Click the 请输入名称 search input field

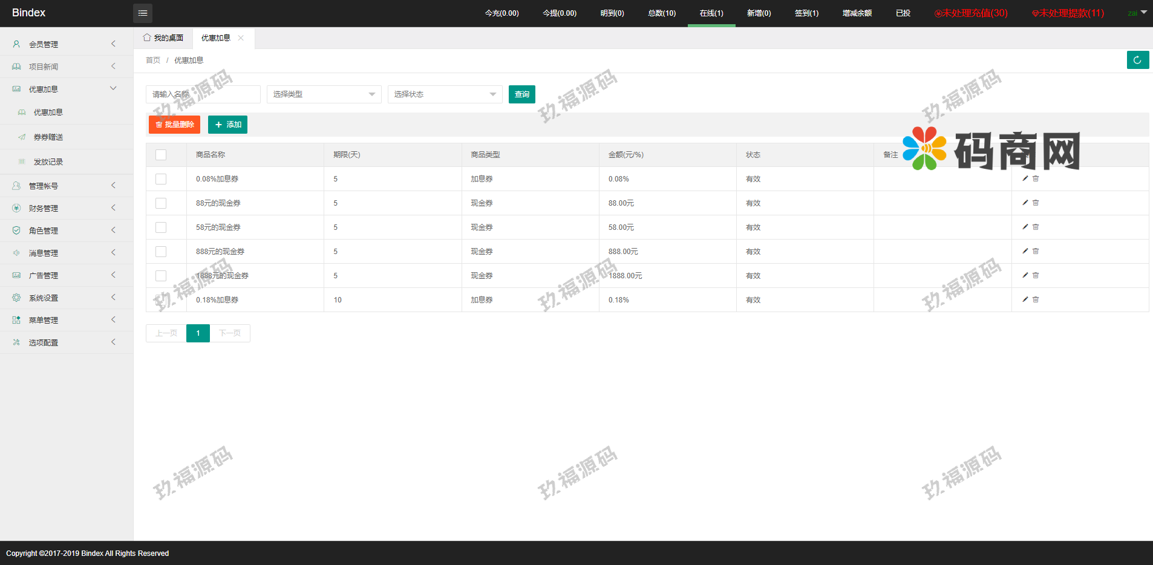tap(203, 94)
